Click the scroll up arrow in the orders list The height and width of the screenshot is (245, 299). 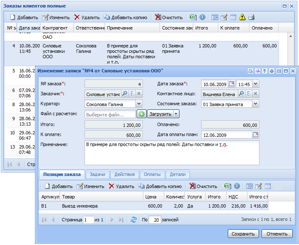pos(291,36)
